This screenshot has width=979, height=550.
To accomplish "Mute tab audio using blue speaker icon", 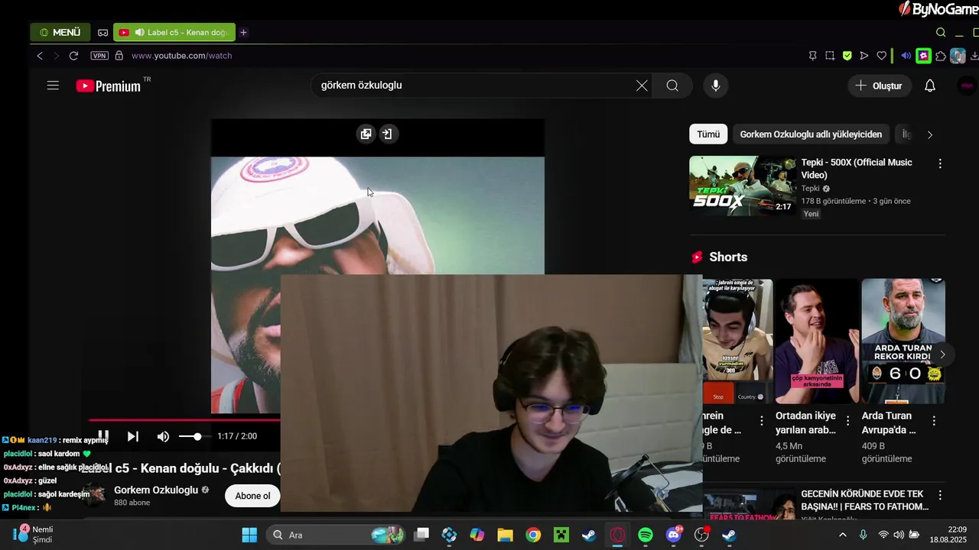I will [x=906, y=56].
